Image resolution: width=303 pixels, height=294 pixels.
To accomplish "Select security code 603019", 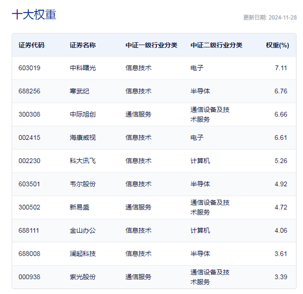I will point(29,68).
